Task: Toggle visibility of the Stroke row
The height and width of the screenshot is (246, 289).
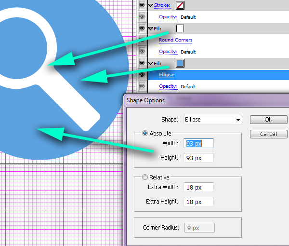Action: pos(142,5)
